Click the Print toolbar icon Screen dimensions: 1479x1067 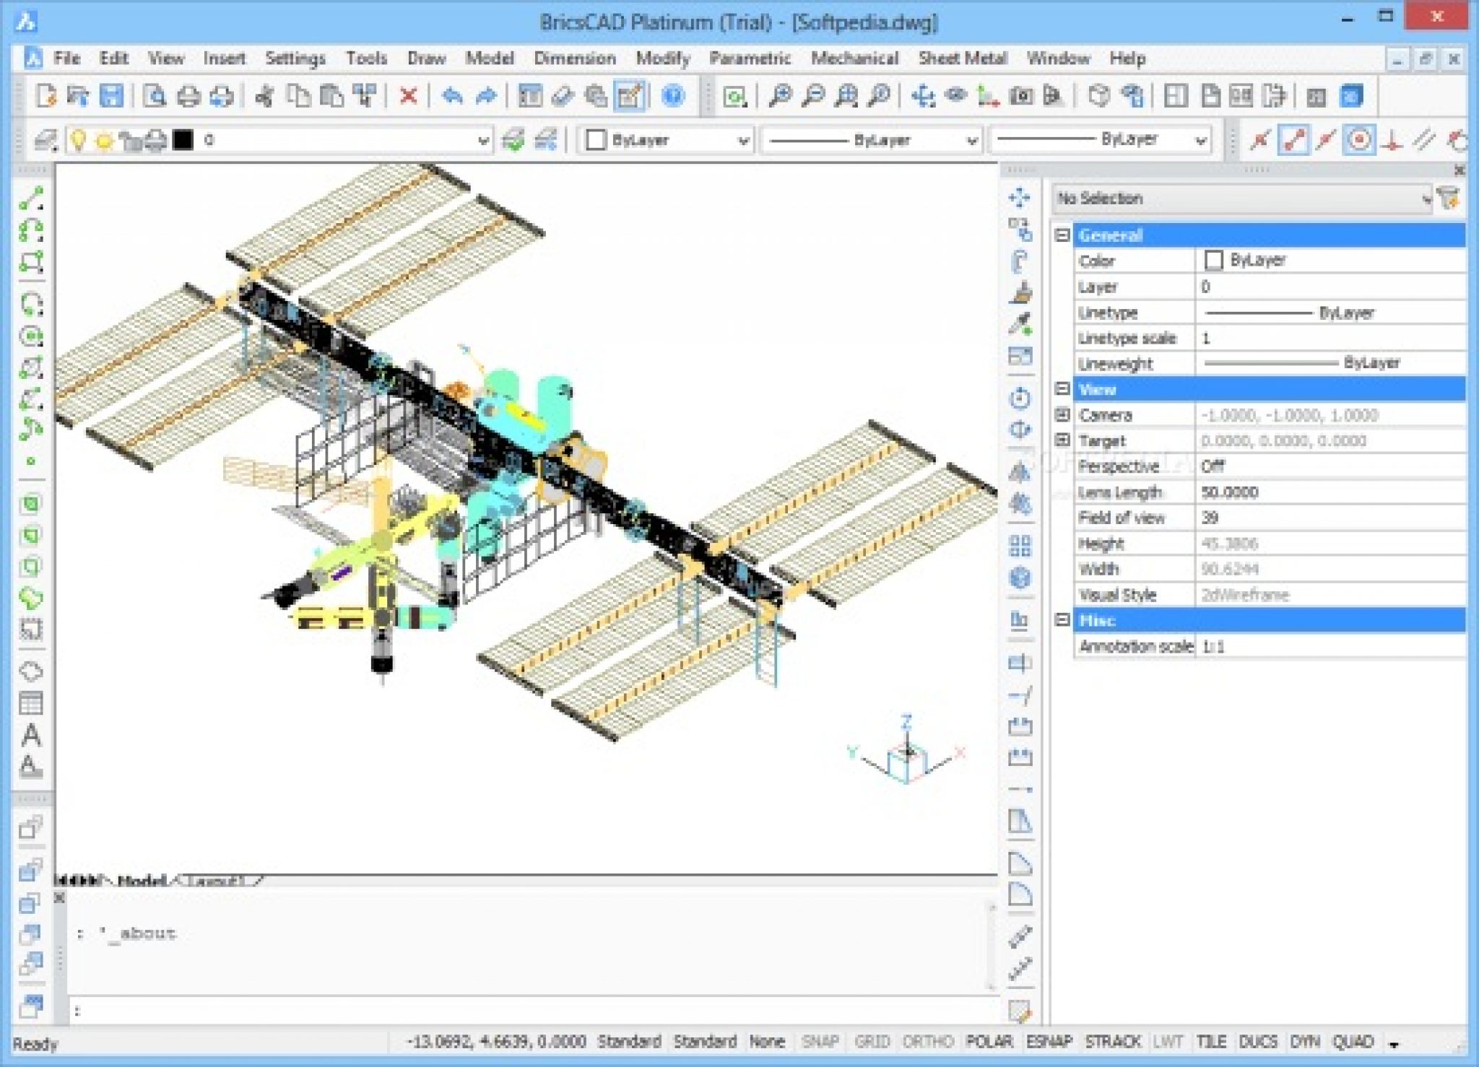[188, 95]
